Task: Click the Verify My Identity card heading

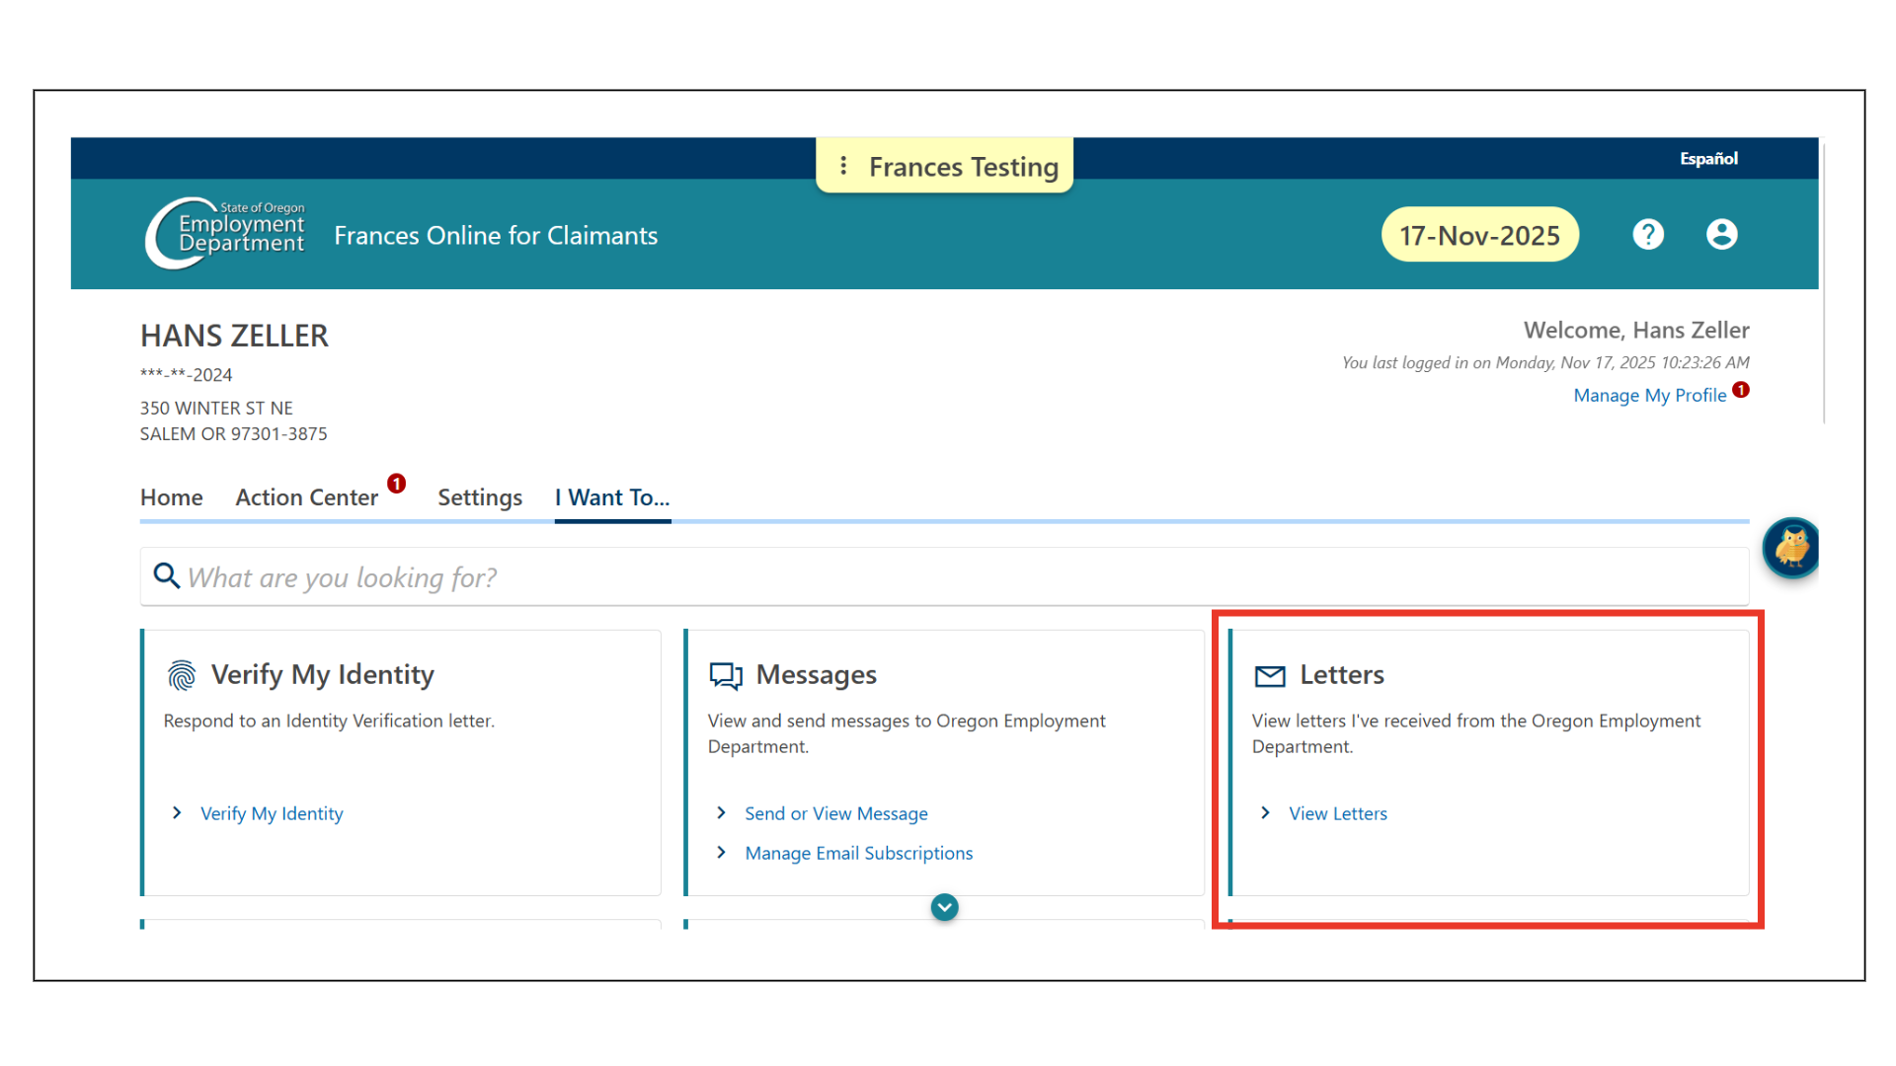Action: tap(323, 675)
